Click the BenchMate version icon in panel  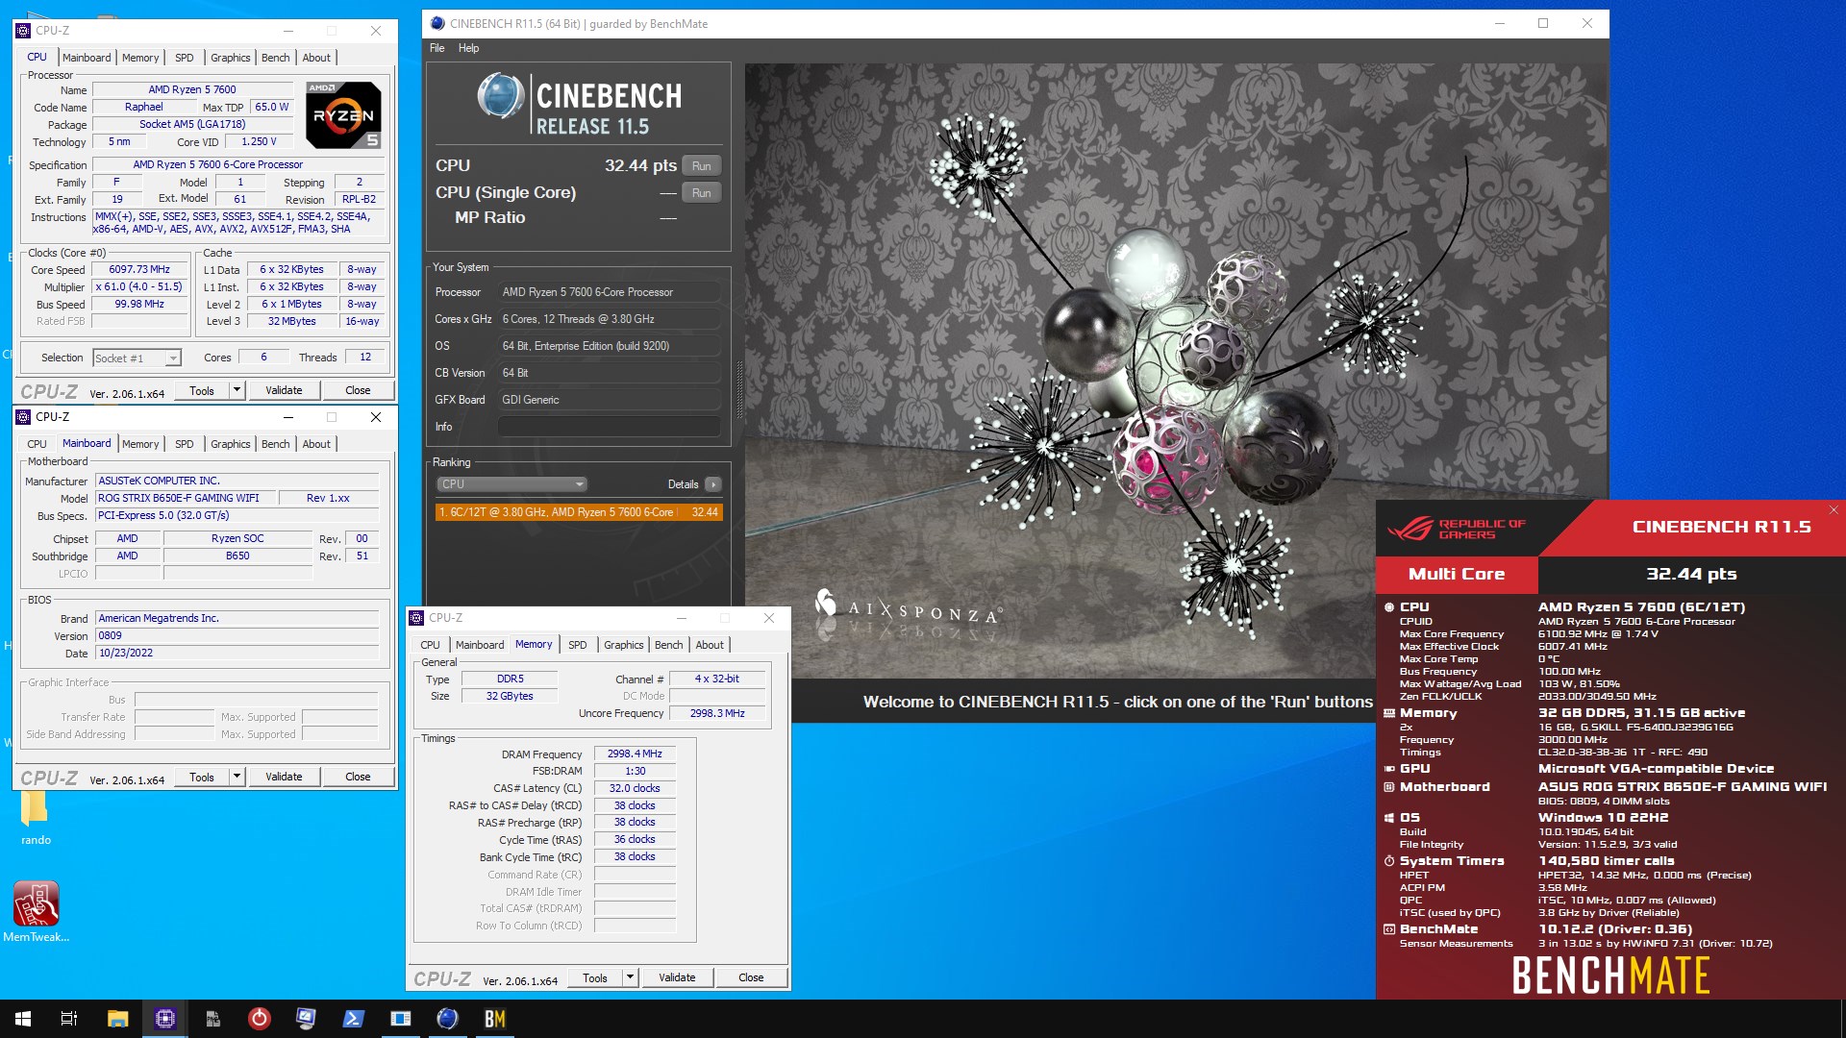tap(1389, 929)
